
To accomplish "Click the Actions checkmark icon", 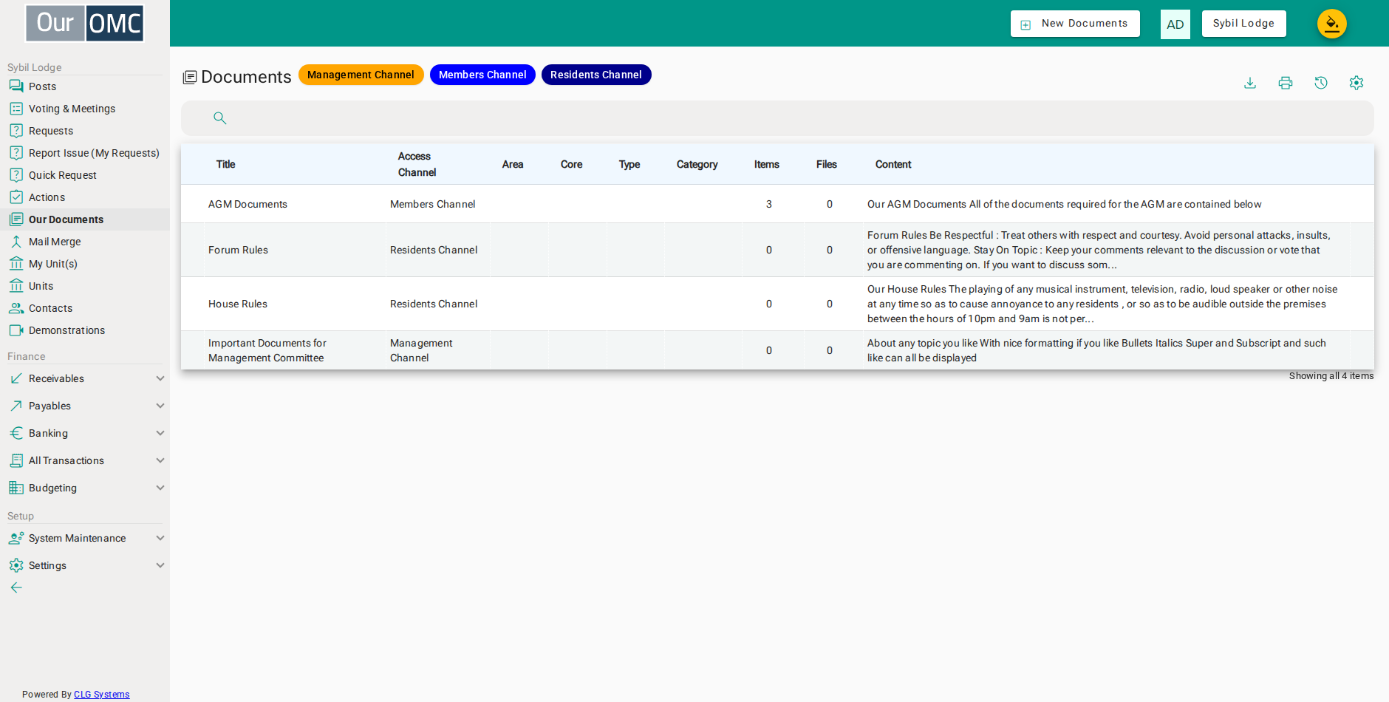I will click(16, 197).
